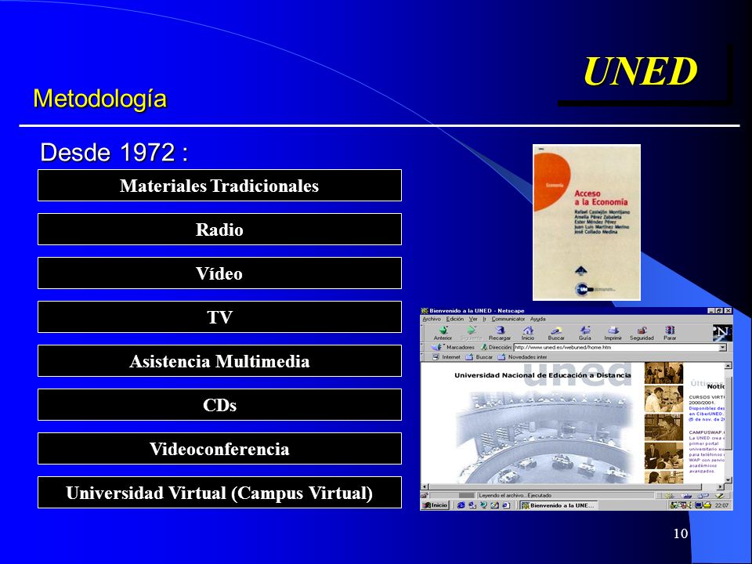Click the page's vertical scrollbar up arrow
The width and height of the screenshot is (752, 564).
728,366
